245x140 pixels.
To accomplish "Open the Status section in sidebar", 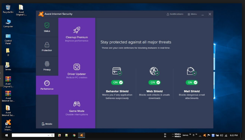I will click(x=47, y=27).
